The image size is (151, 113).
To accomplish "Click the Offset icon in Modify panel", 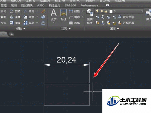I will pyautogui.click(x=43, y=23).
